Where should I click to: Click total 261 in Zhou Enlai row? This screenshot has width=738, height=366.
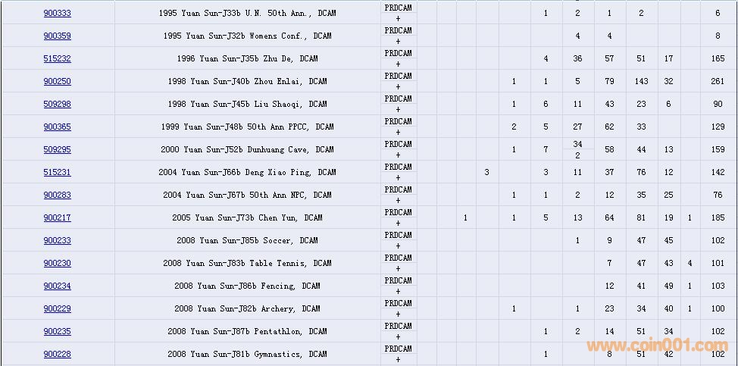tap(718, 81)
